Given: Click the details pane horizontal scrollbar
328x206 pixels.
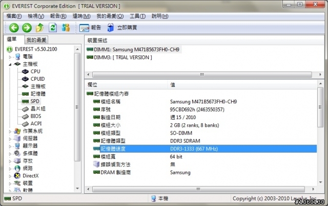Looking at the screenshot, I should coord(198,189).
